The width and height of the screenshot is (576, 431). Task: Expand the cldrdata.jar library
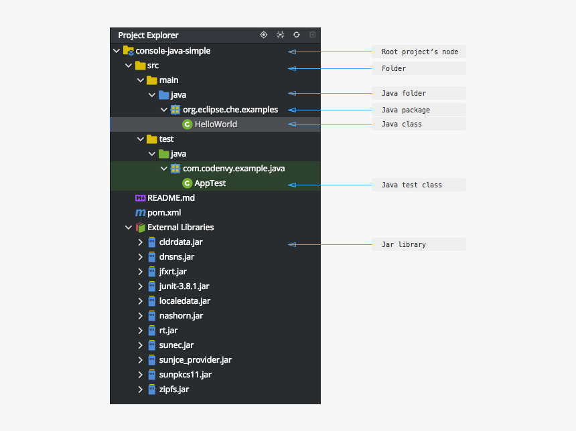(141, 242)
